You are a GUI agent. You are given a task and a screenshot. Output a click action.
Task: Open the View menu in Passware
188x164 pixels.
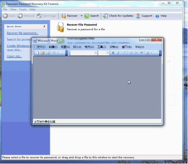point(13,9)
